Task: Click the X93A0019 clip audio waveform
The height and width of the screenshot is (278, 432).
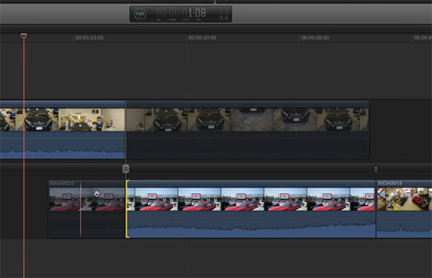Action: click(404, 228)
